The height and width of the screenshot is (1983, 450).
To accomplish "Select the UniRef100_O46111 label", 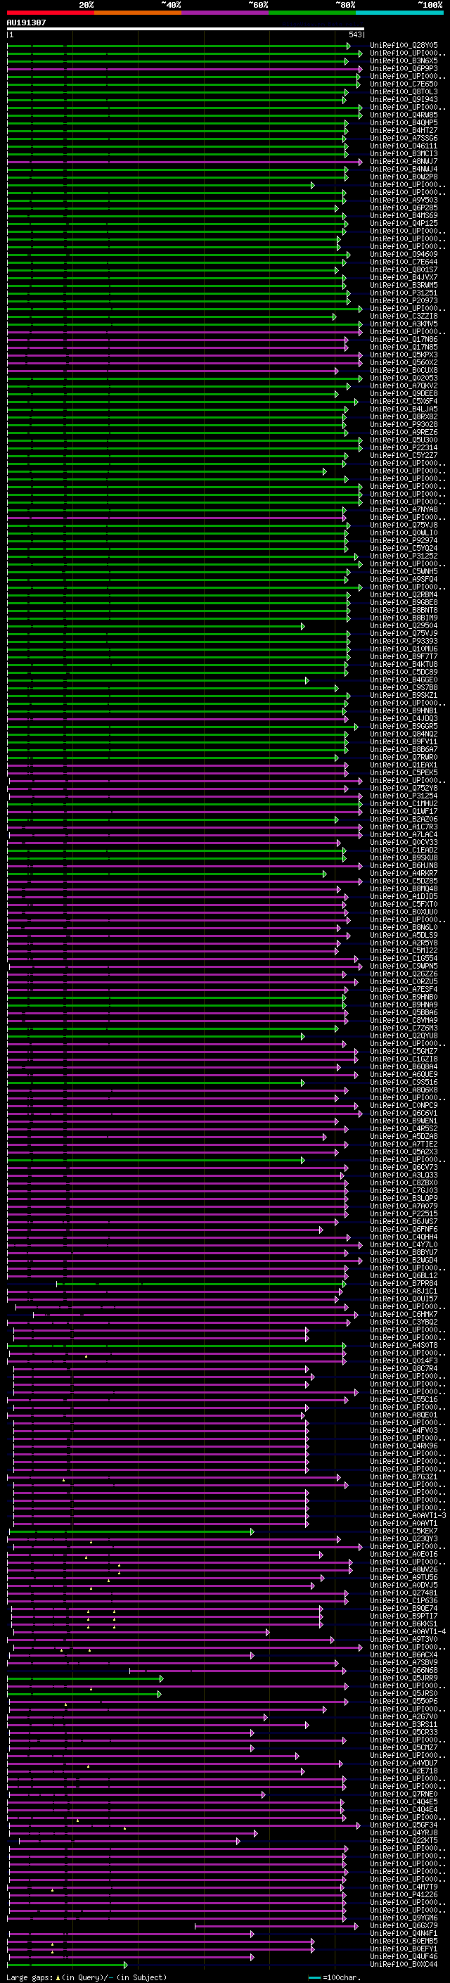I will coord(404,146).
